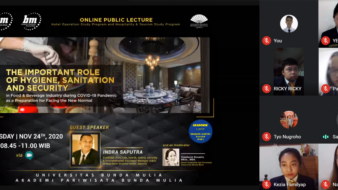Click the '08.45 -11.00 WIB' time text
This screenshot has height=190, width=338.
click(25, 146)
